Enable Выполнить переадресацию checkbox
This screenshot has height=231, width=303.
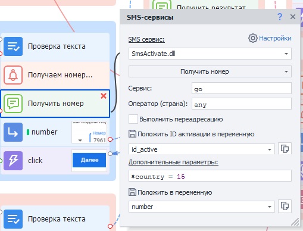click(133, 119)
